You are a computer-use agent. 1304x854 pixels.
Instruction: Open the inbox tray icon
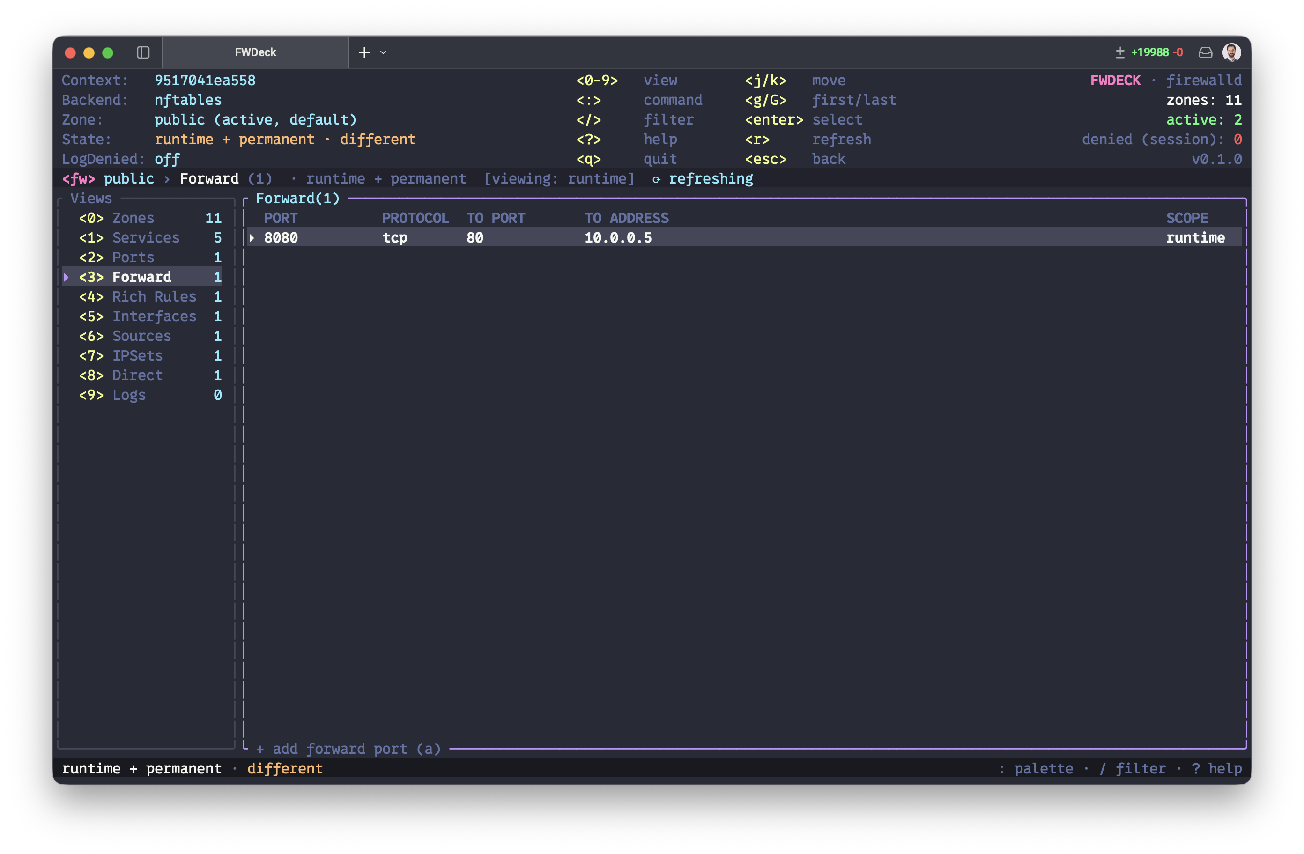(x=1205, y=52)
